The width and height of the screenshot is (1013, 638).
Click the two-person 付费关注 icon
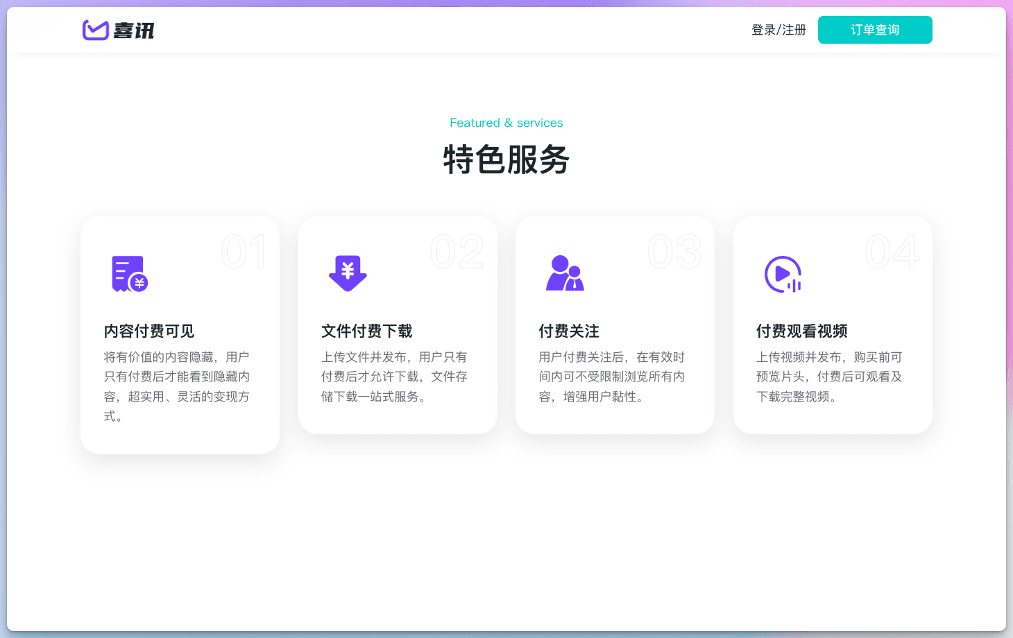(x=565, y=273)
